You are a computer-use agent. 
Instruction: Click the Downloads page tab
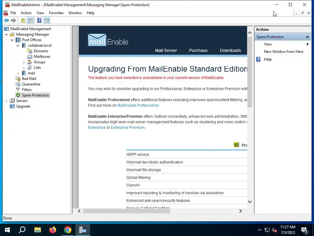coord(230,50)
